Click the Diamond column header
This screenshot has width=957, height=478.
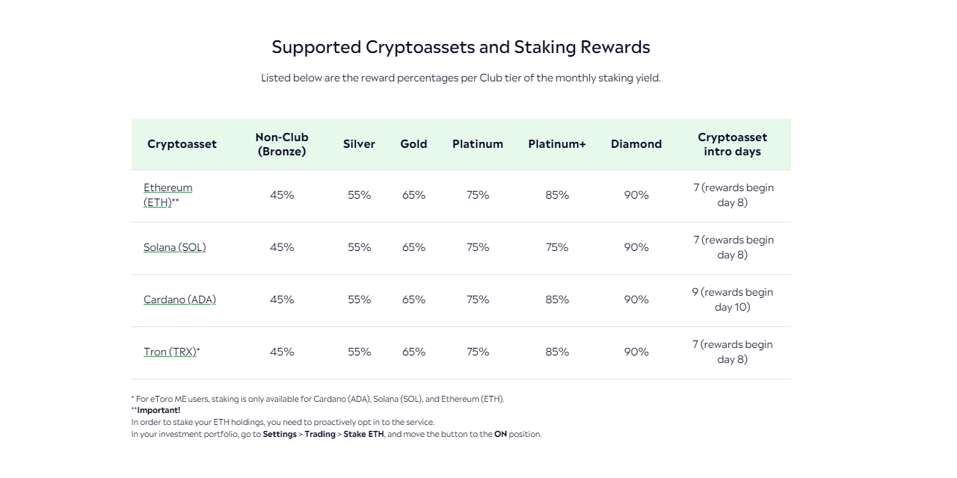(x=636, y=144)
